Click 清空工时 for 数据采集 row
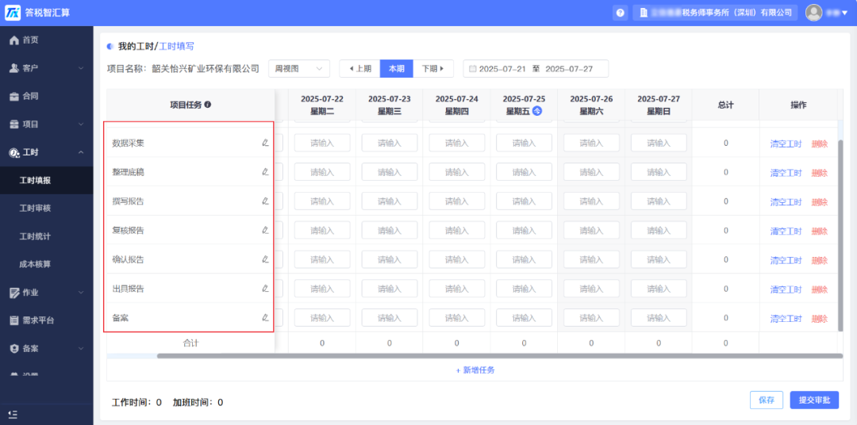The image size is (857, 425). pos(786,144)
